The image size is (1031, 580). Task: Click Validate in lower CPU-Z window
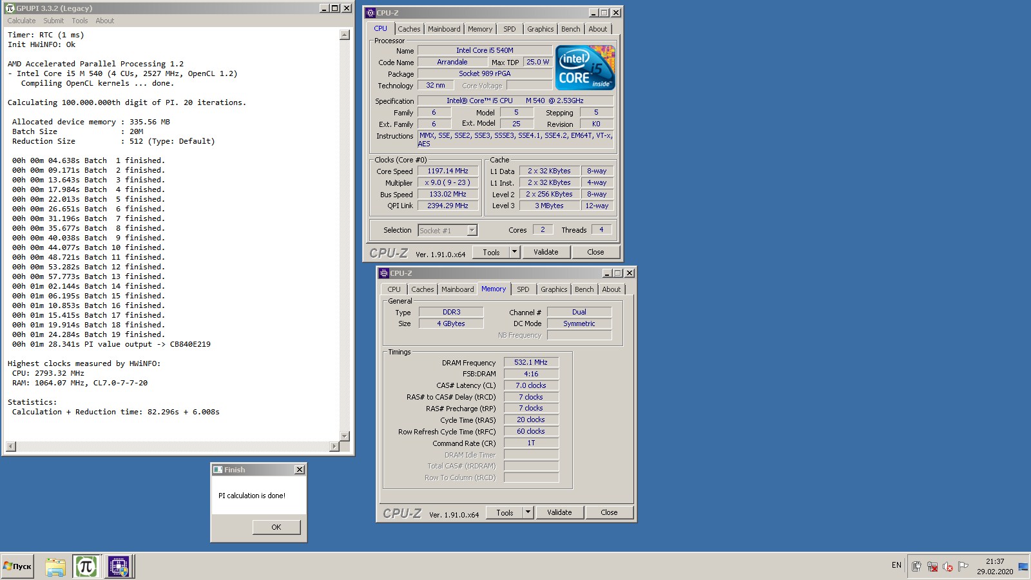click(559, 512)
